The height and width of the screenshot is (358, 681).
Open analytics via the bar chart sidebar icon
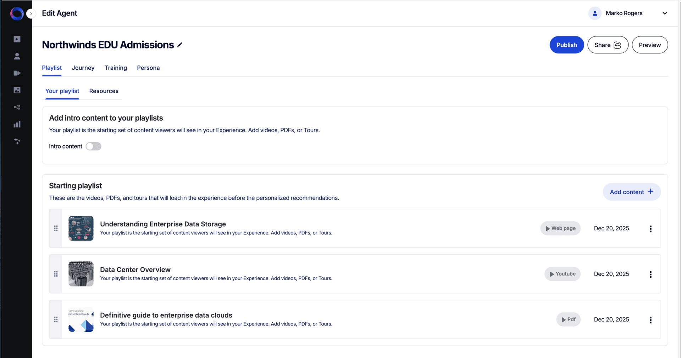click(x=17, y=124)
